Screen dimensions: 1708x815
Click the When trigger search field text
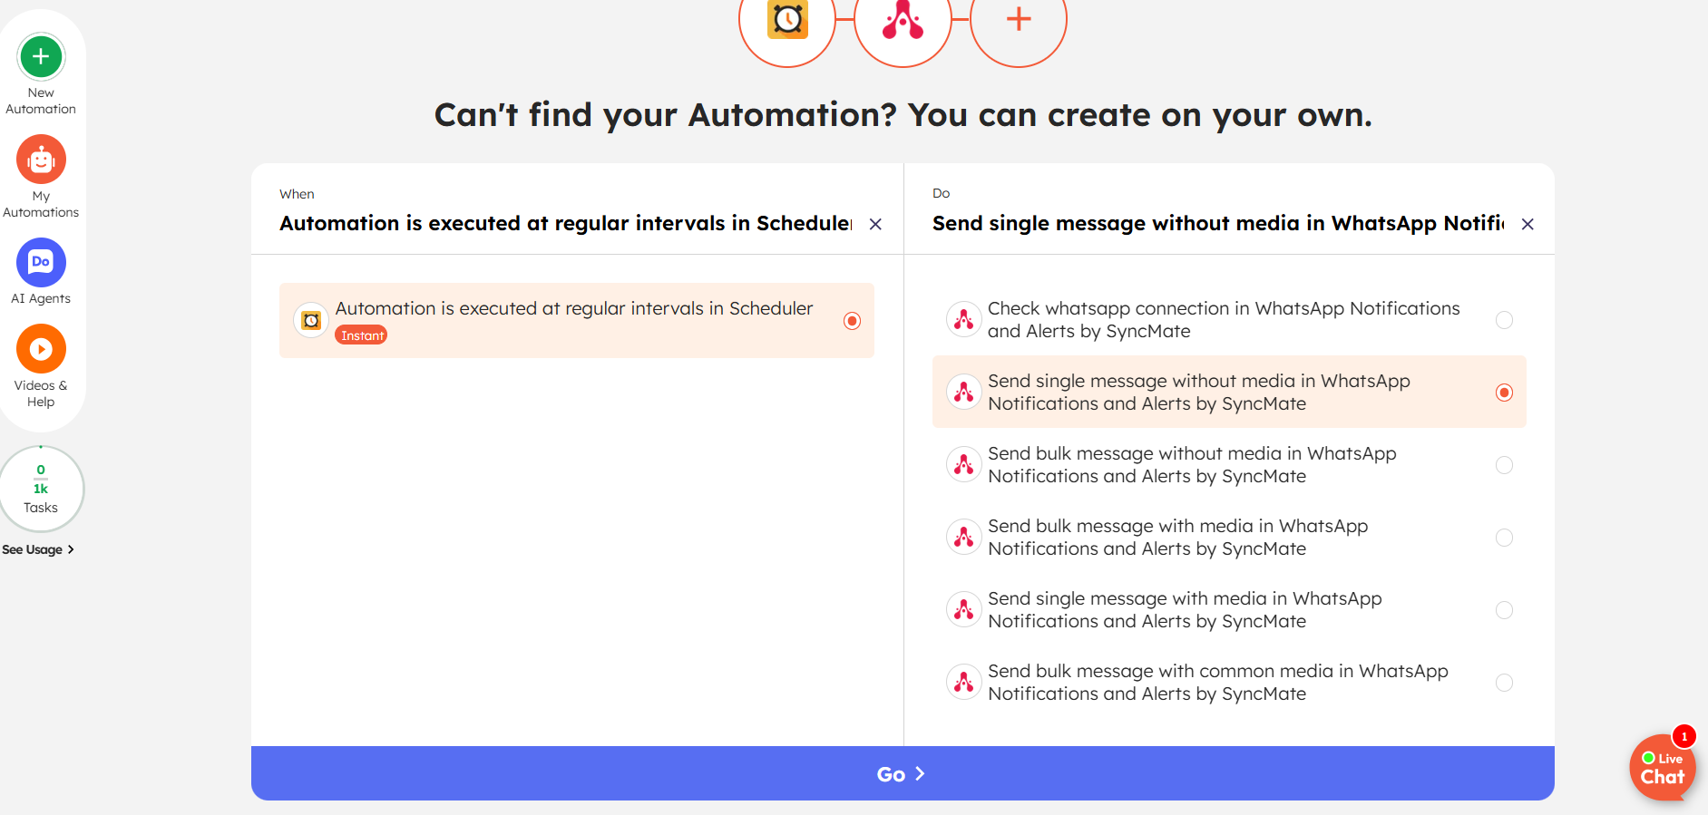565,224
